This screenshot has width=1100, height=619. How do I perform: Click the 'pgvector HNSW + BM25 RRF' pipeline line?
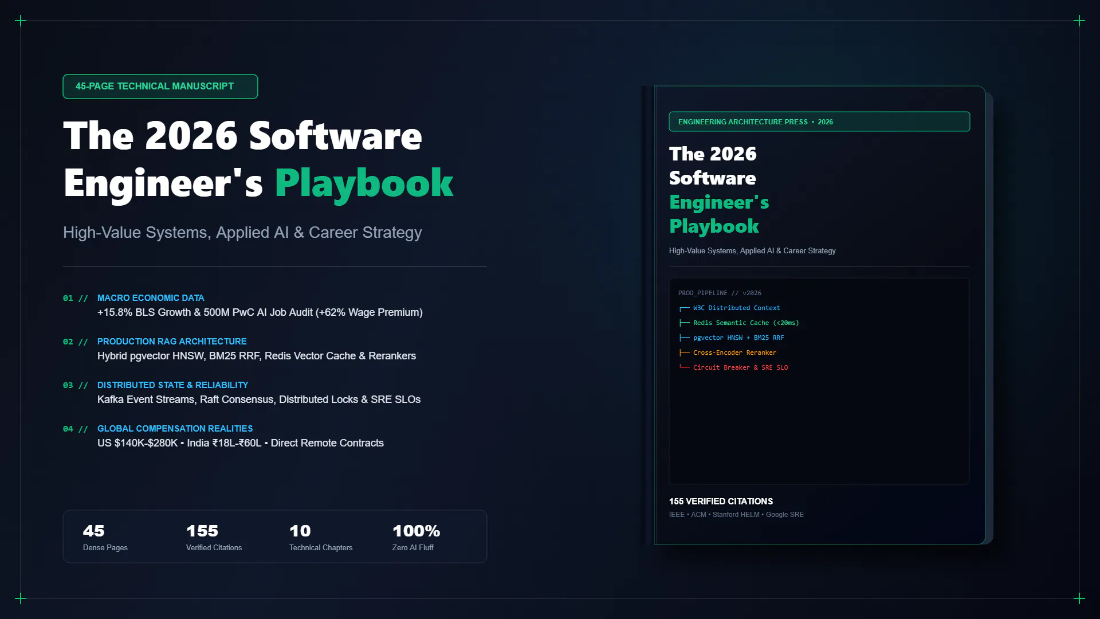pyautogui.click(x=732, y=338)
